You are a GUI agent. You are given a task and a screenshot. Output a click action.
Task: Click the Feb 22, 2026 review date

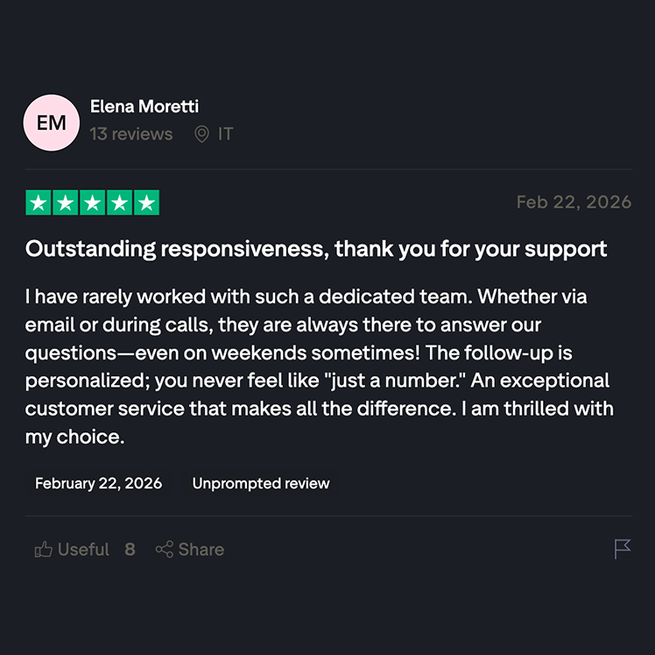574,203
